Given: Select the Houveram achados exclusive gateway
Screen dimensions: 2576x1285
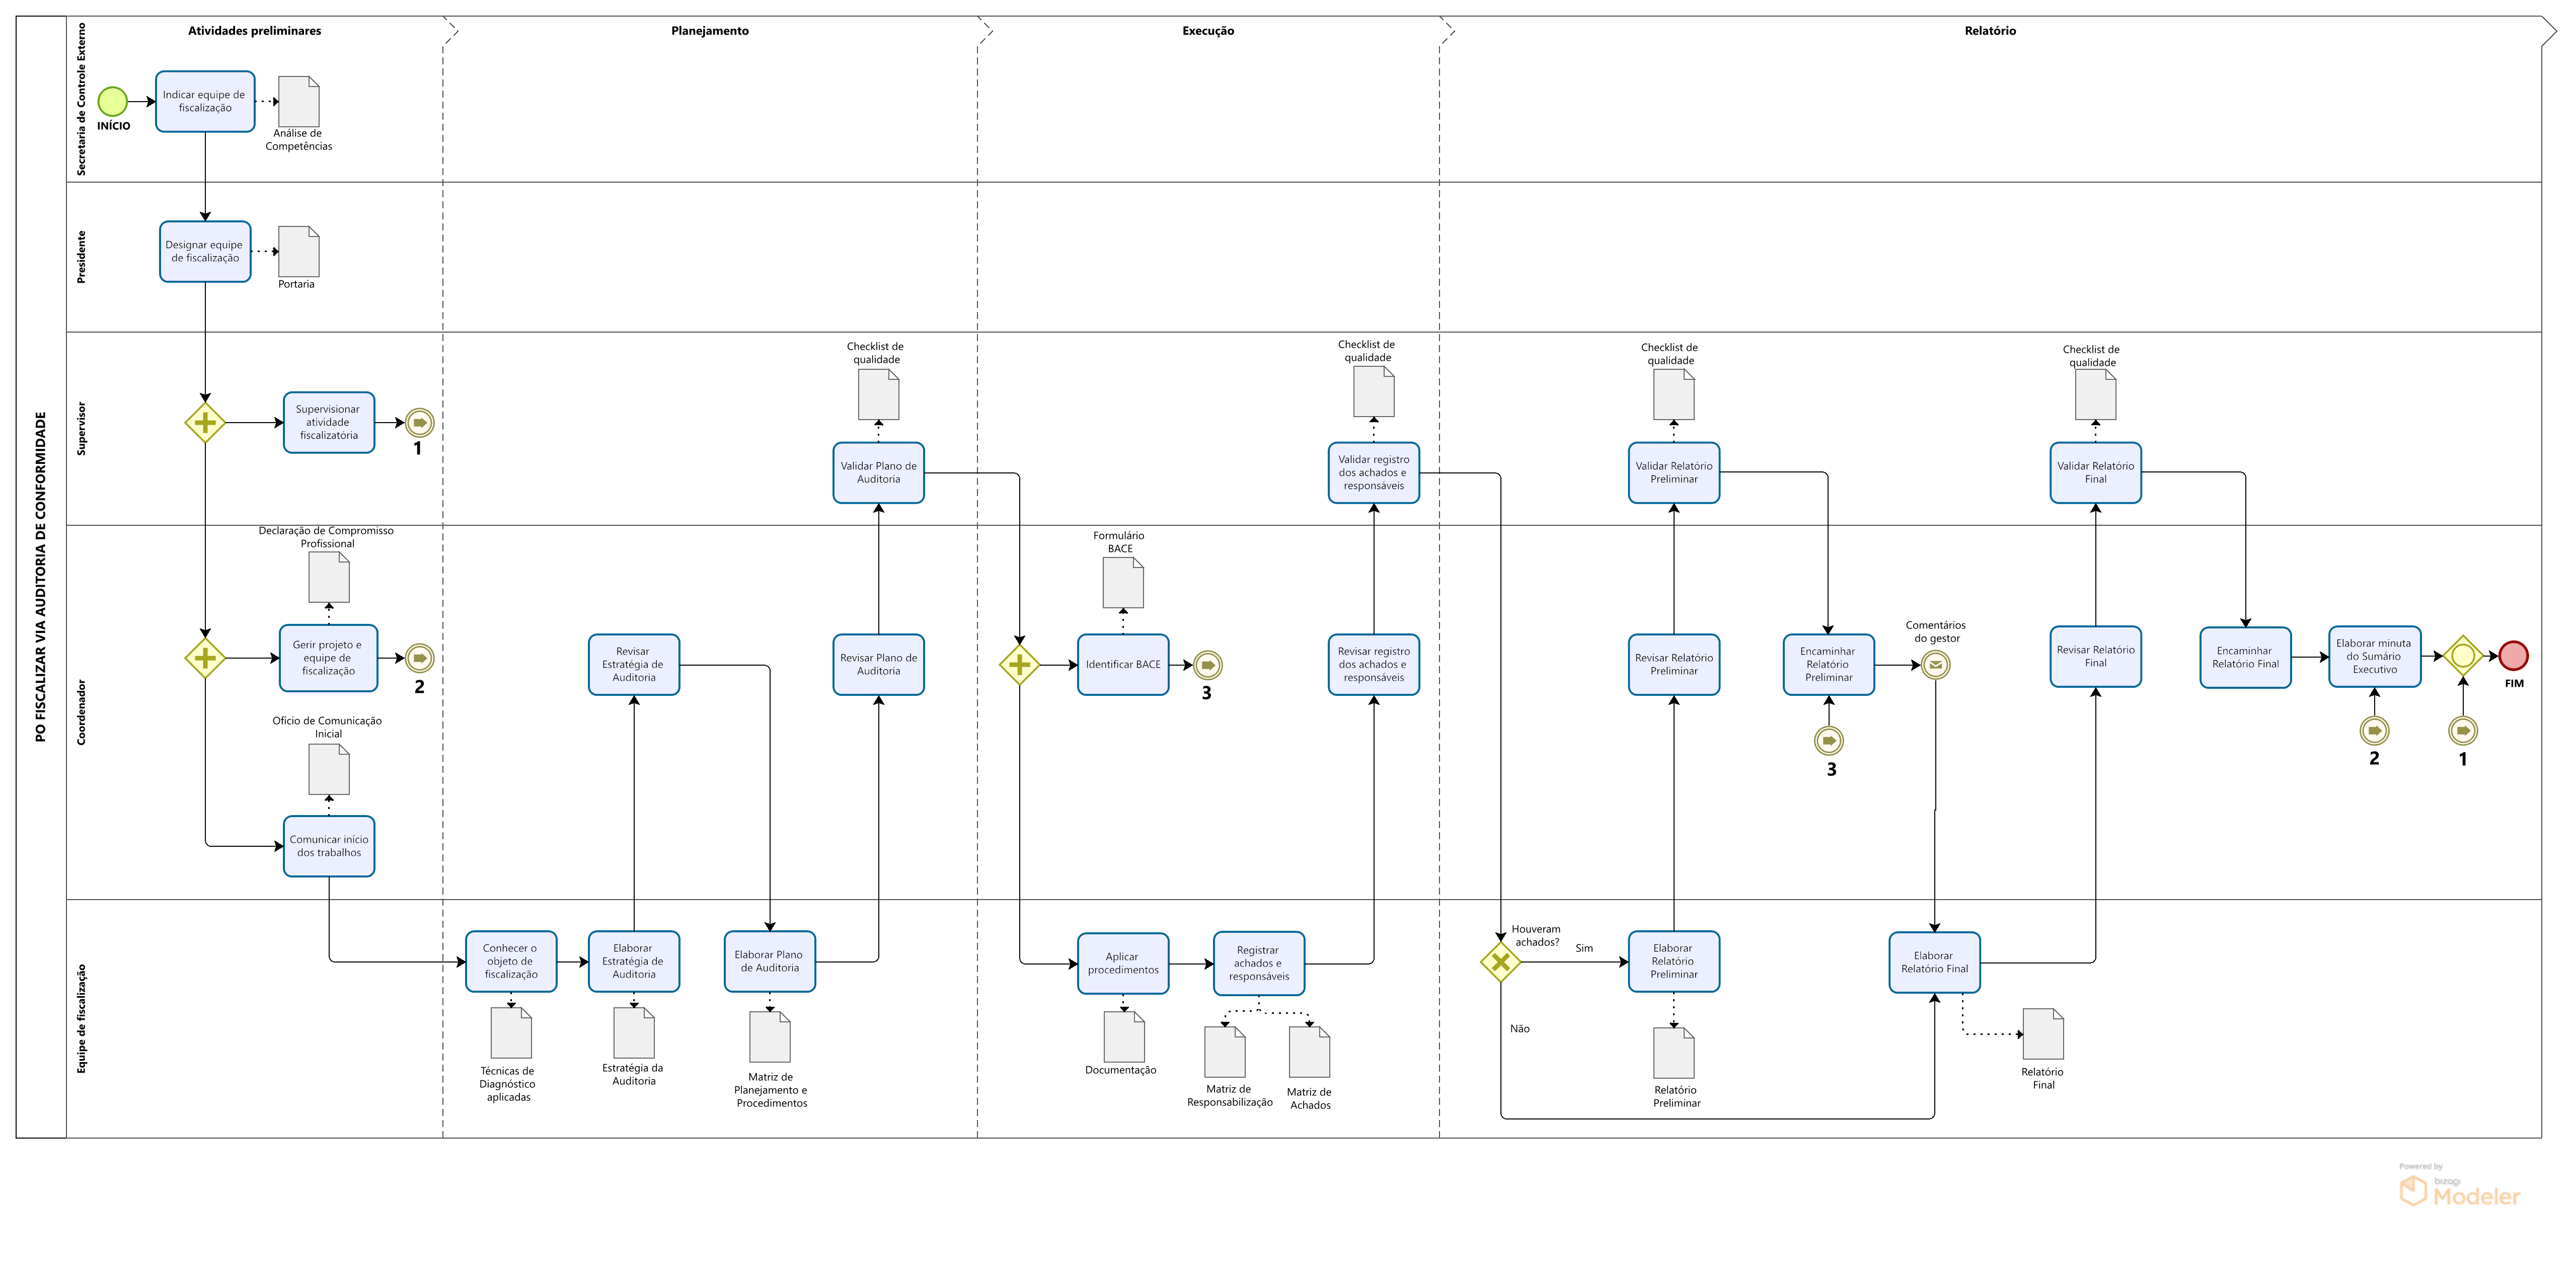Looking at the screenshot, I should 1500,962.
